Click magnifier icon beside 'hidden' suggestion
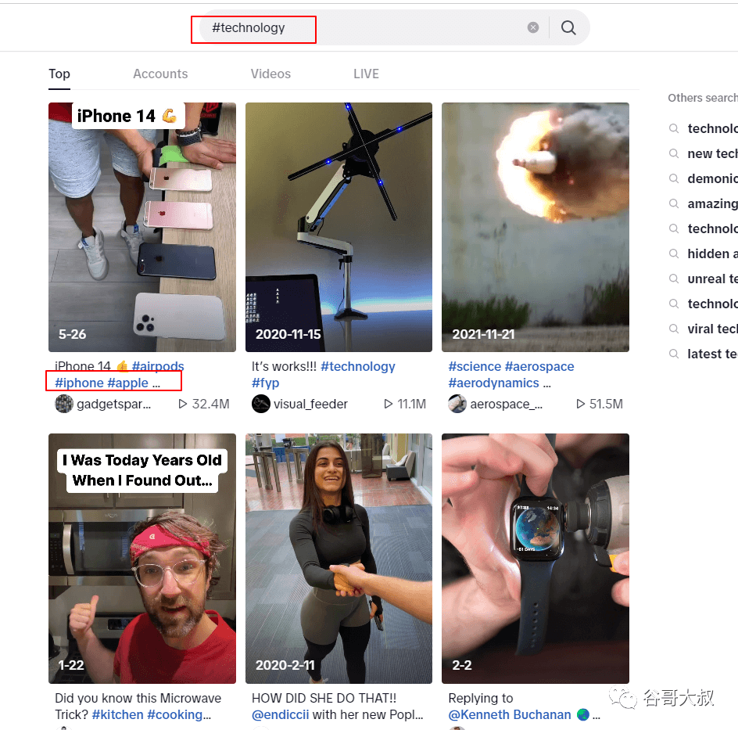The height and width of the screenshot is (730, 738). pos(674,254)
